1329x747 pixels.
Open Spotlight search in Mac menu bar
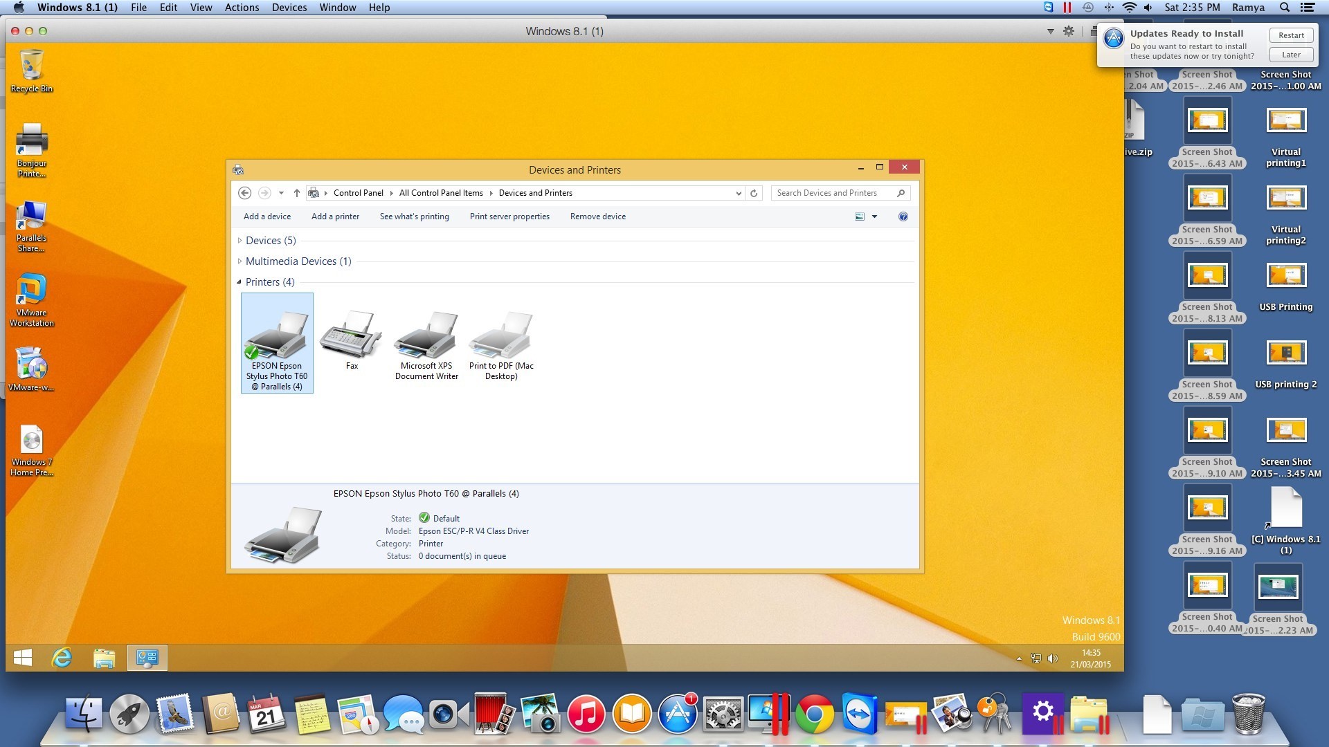coord(1285,8)
